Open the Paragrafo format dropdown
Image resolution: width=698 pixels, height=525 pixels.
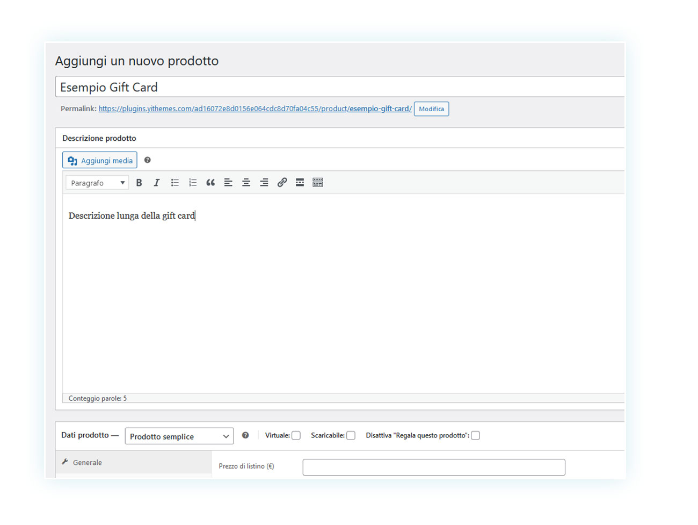[x=97, y=183]
